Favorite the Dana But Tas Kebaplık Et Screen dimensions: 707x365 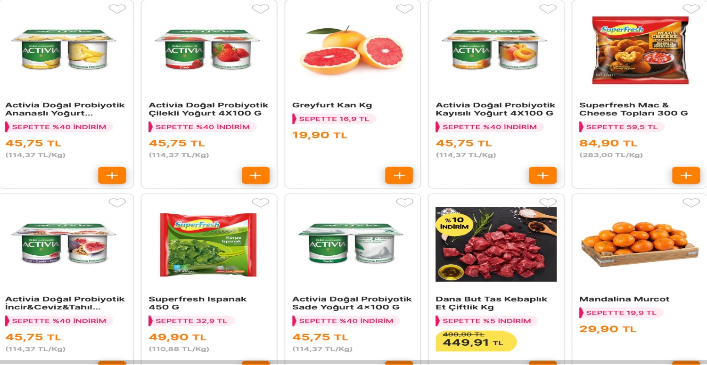(548, 203)
